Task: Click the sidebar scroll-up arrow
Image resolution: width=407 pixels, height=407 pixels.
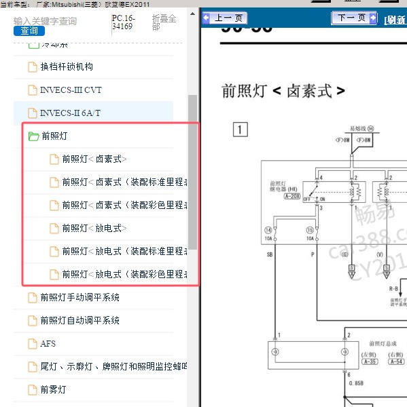Action: click(192, 14)
